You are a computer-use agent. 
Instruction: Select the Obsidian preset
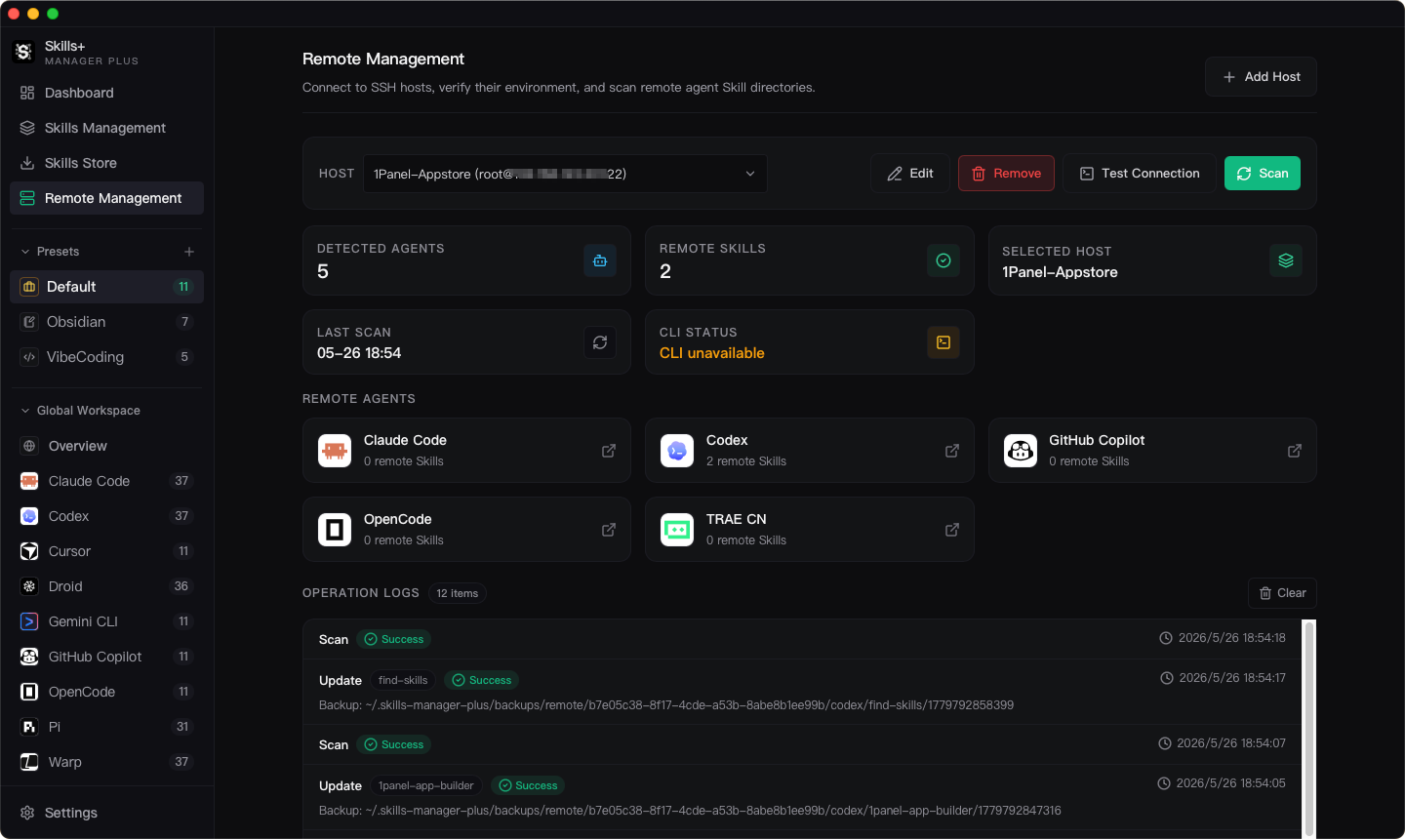tap(106, 322)
